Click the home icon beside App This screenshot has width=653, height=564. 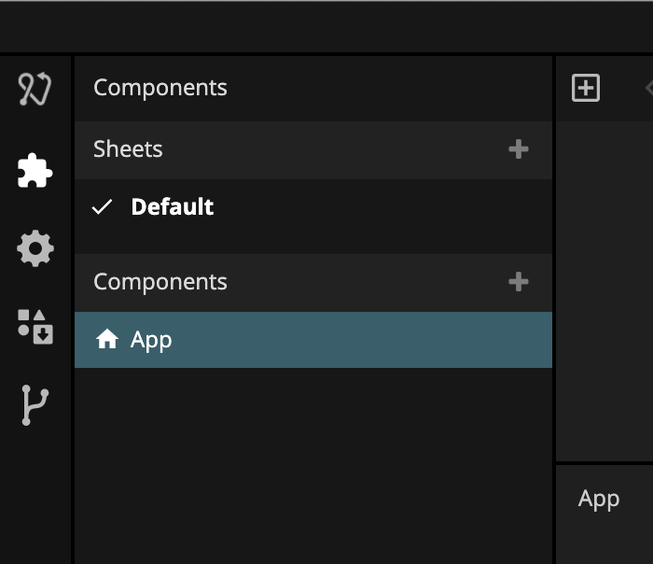107,340
